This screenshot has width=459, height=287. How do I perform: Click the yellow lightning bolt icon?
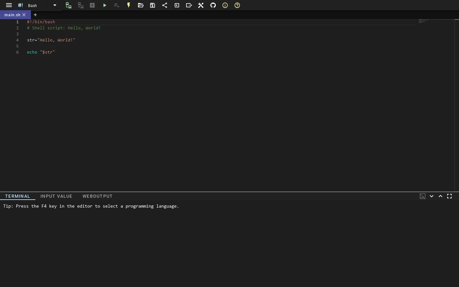pyautogui.click(x=129, y=5)
